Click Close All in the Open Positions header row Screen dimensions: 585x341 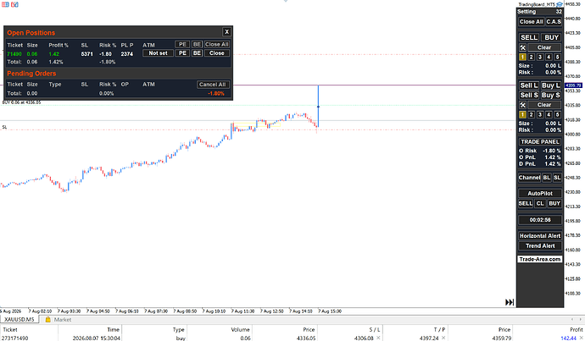point(217,44)
